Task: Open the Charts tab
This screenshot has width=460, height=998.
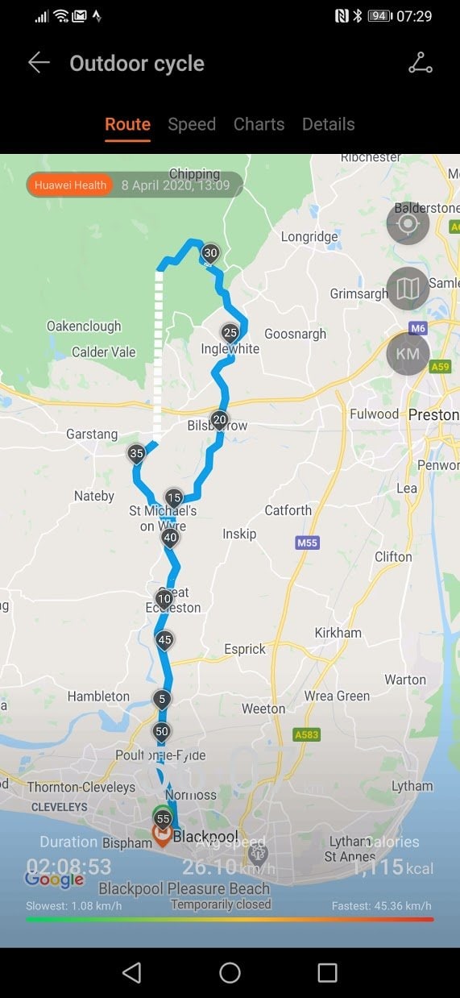Action: pyautogui.click(x=259, y=124)
